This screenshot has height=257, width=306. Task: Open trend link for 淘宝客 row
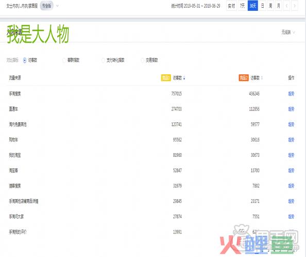click(x=291, y=170)
